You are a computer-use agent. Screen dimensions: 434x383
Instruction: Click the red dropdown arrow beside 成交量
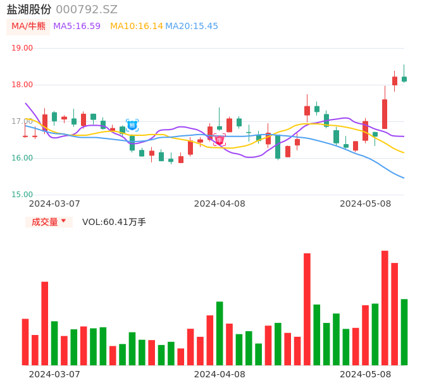point(63,221)
